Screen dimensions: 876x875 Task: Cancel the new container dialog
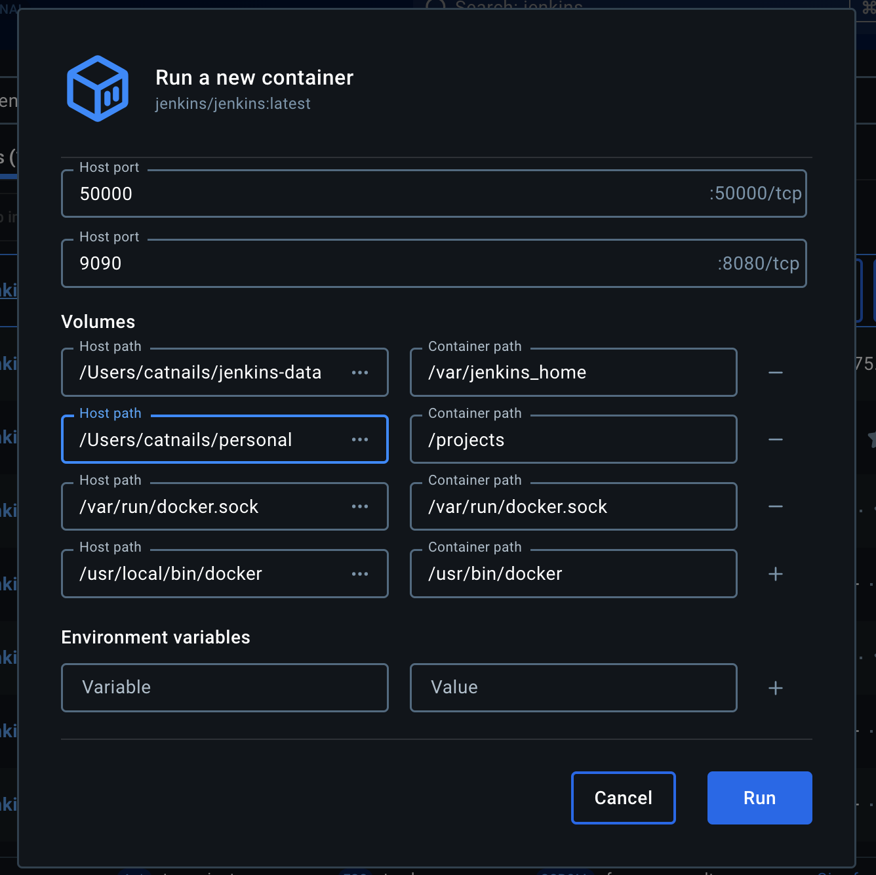[623, 798]
